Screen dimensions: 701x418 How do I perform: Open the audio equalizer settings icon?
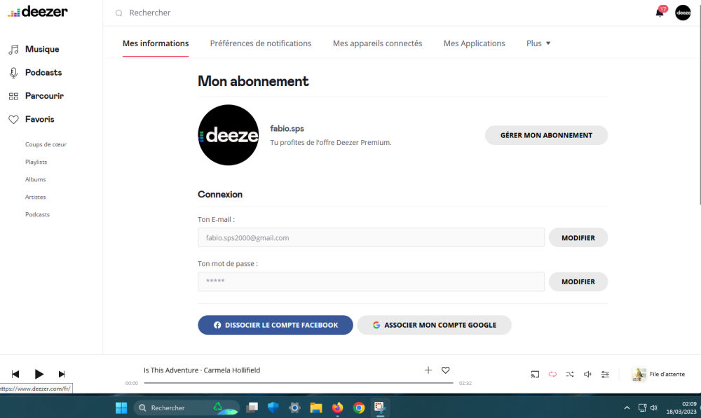point(605,374)
